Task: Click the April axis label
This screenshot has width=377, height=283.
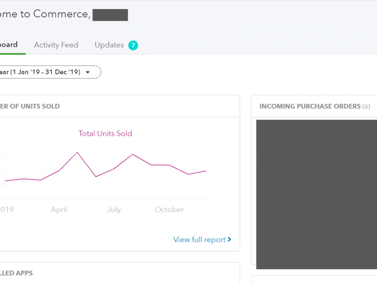Action: point(59,209)
